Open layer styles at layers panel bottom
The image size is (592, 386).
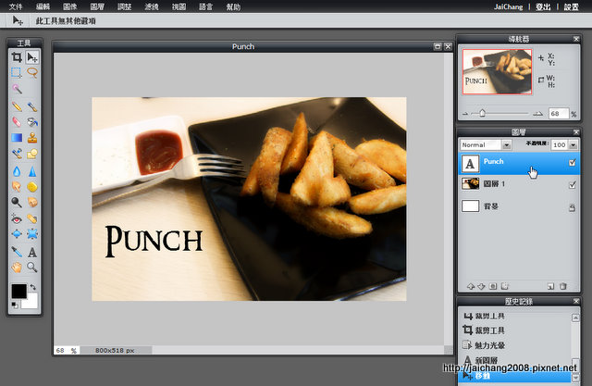(x=504, y=286)
